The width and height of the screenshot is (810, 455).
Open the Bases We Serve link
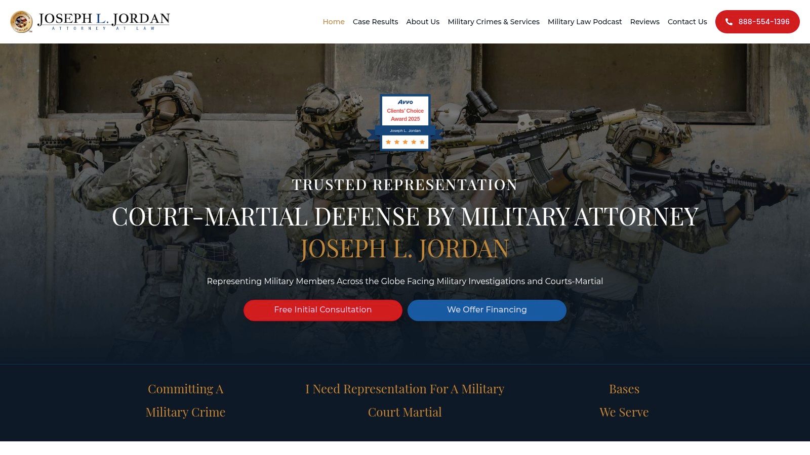tap(624, 400)
